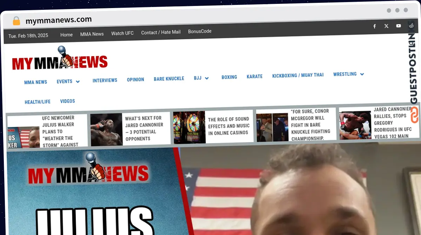Click the padlock icon in the address bar
Screen dimensions: 421x235
click(x=16, y=21)
